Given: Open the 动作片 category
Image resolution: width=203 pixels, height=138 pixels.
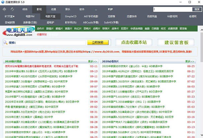Looking at the screenshot, I should pyautogui.click(x=40, y=29).
